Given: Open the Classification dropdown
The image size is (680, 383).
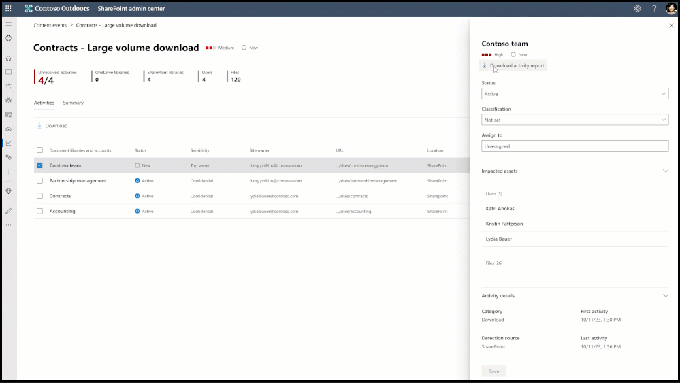Looking at the screenshot, I should point(574,120).
